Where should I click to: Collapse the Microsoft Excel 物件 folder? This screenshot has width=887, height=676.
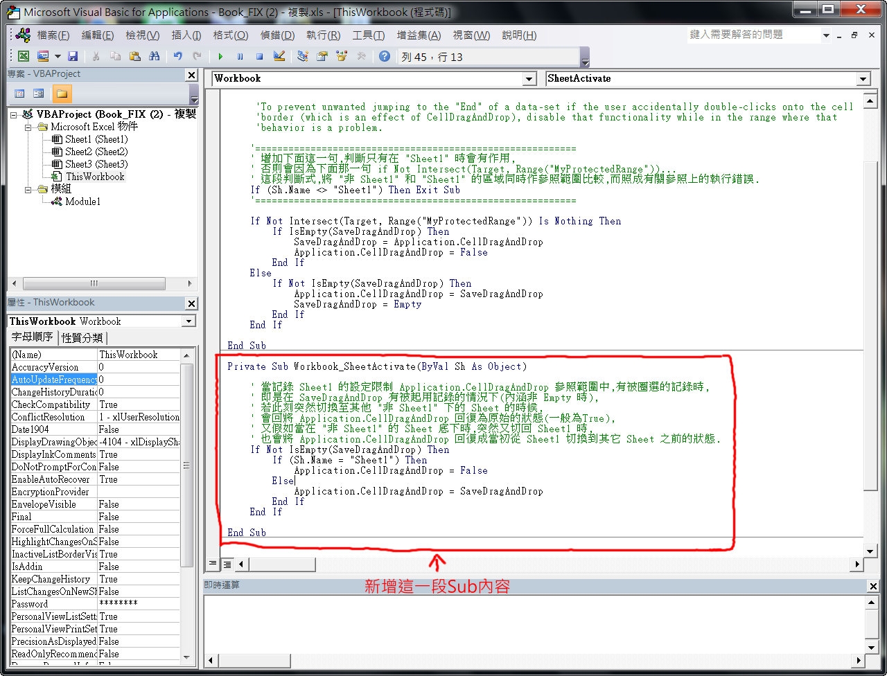28,127
